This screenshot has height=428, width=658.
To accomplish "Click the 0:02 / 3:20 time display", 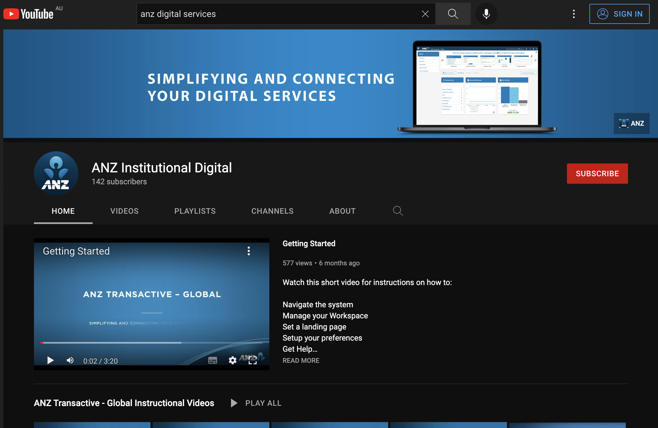I will [x=101, y=361].
